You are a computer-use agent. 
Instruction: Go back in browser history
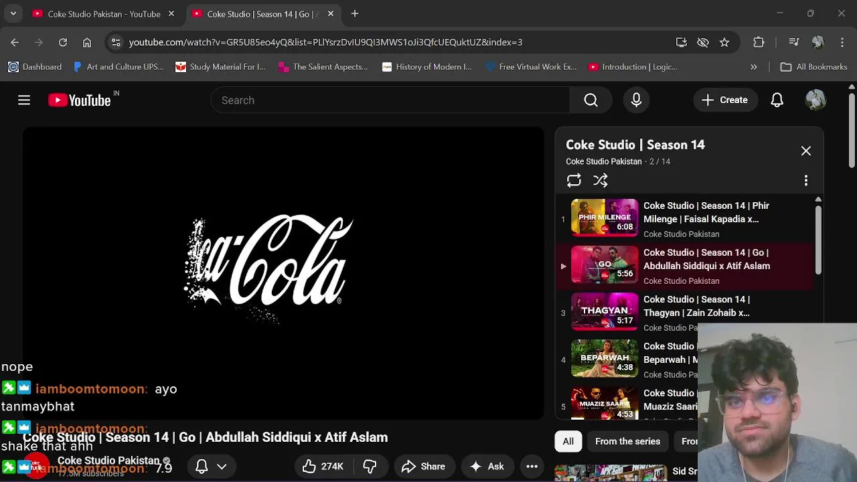pyautogui.click(x=15, y=42)
